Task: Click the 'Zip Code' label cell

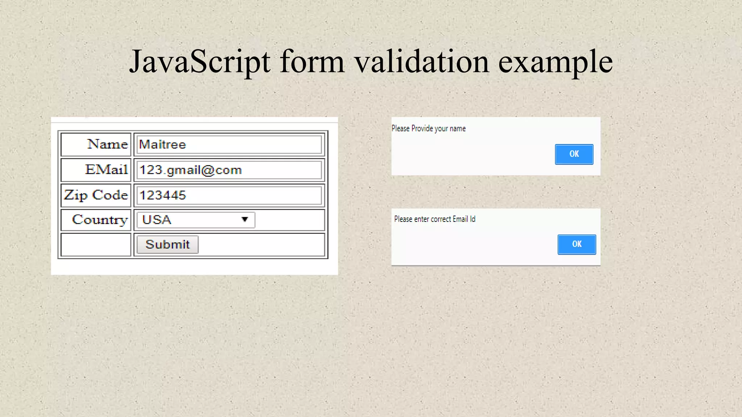Action: point(96,195)
